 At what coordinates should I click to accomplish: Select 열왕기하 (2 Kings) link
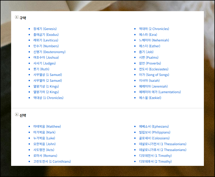tap(46, 92)
